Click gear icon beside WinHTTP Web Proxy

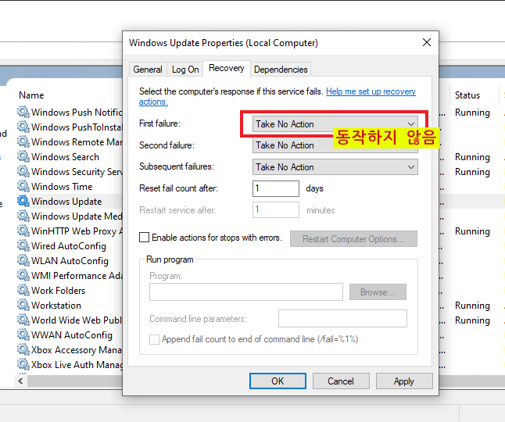pos(23,231)
